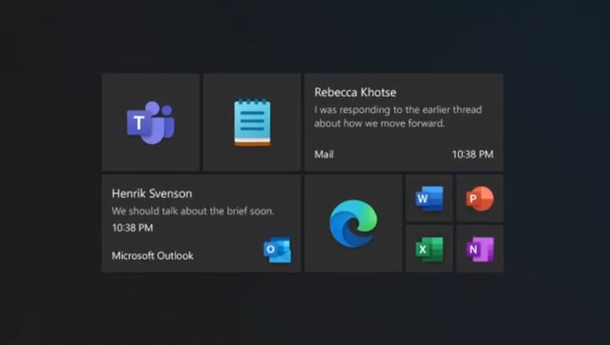Open the PowerPoint app icon

pos(479,198)
